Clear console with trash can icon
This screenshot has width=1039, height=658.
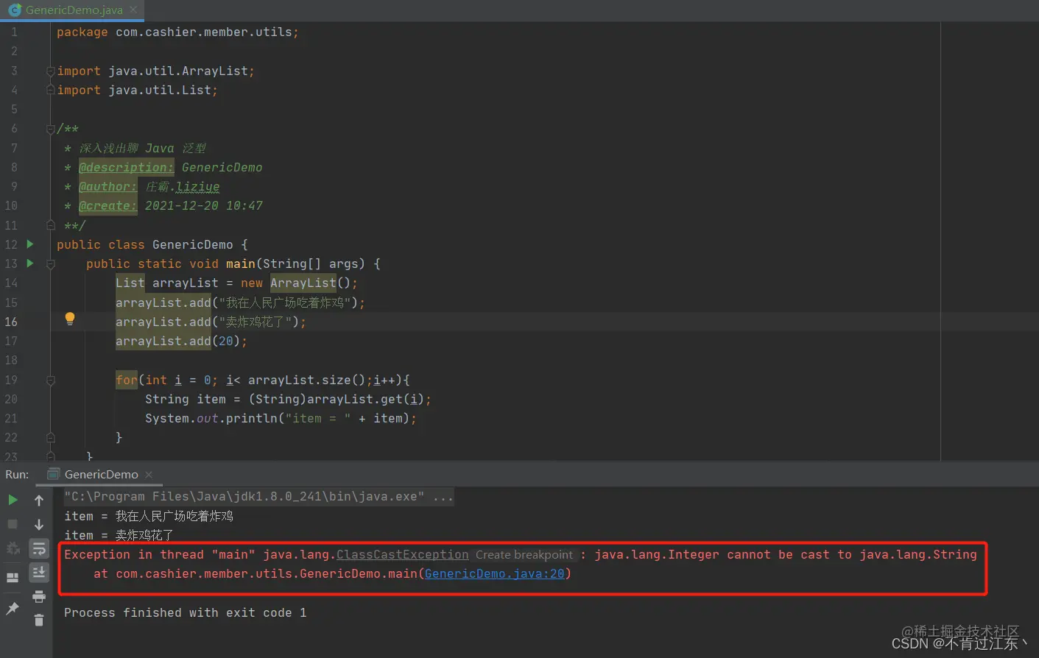point(39,620)
